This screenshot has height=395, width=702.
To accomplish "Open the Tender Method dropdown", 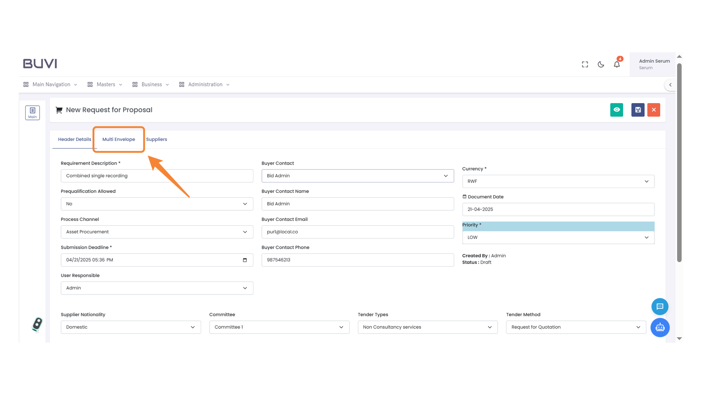I will click(x=575, y=327).
